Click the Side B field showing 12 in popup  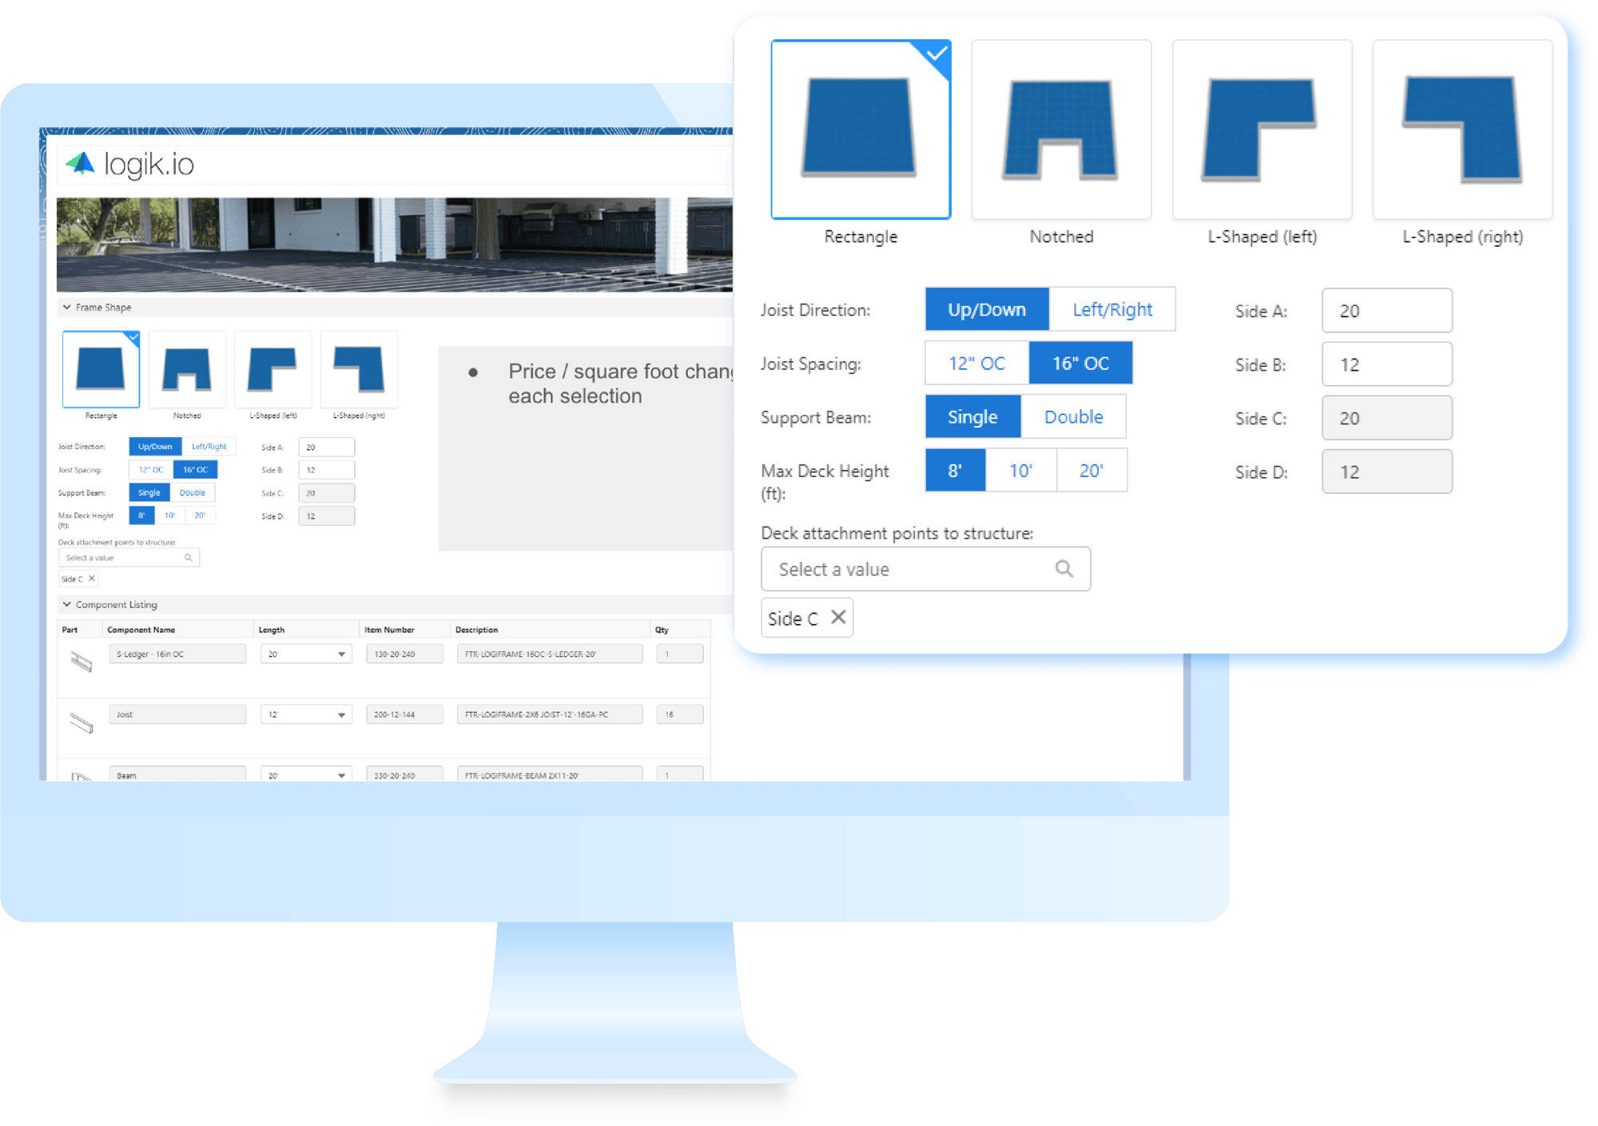pos(1386,364)
